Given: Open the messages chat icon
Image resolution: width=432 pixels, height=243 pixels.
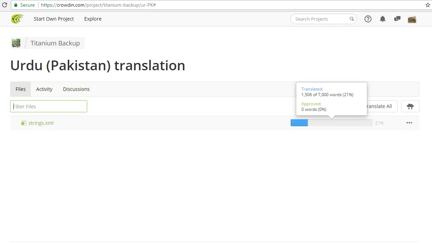Looking at the screenshot, I should (397, 19).
